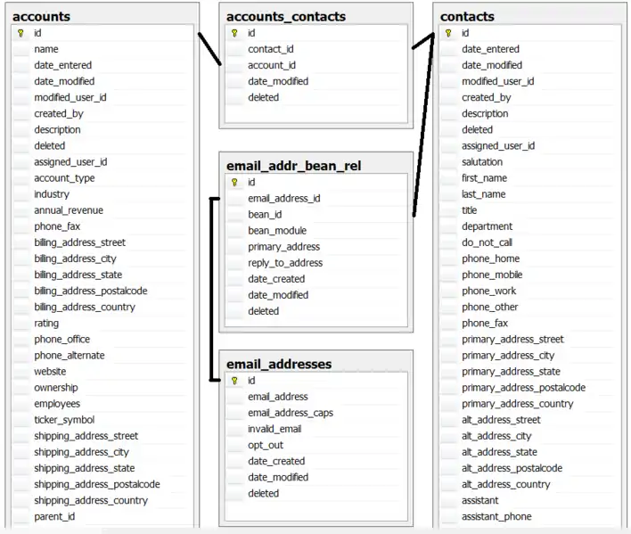631x534 pixels.
Task: Select the contact_id column in accounts_contacts
Action: point(271,49)
